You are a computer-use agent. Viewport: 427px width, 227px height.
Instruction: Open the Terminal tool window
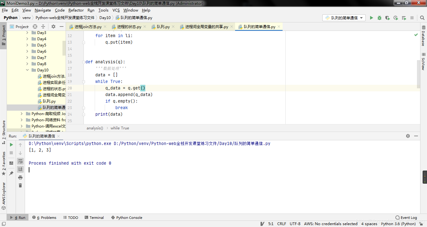(94, 218)
